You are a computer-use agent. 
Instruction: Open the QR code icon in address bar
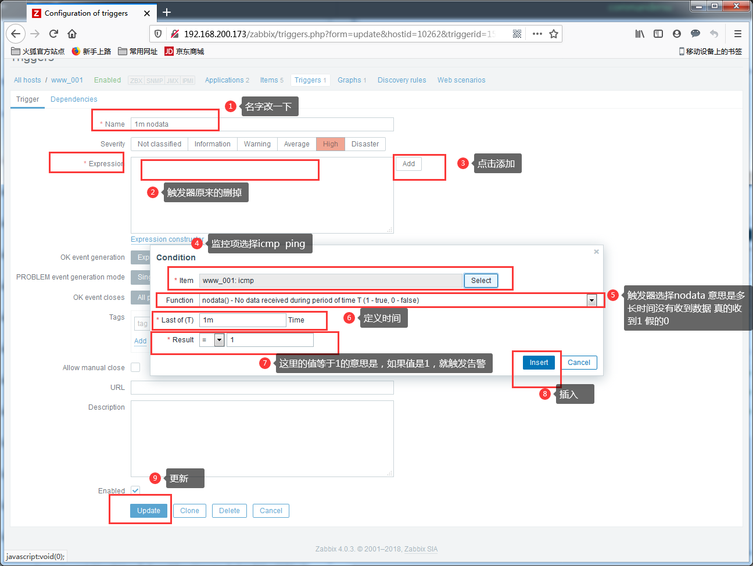pos(517,34)
